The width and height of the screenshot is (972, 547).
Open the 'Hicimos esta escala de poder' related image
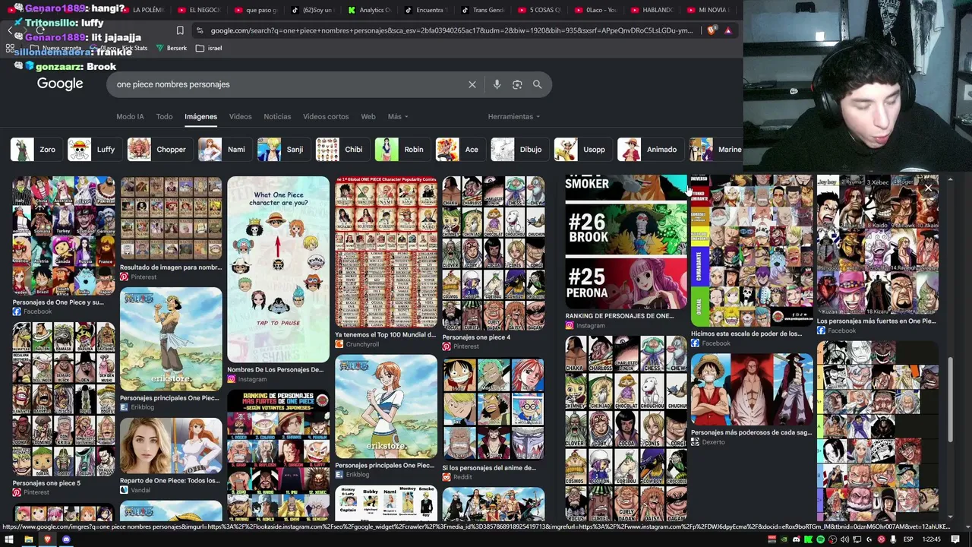click(752, 251)
